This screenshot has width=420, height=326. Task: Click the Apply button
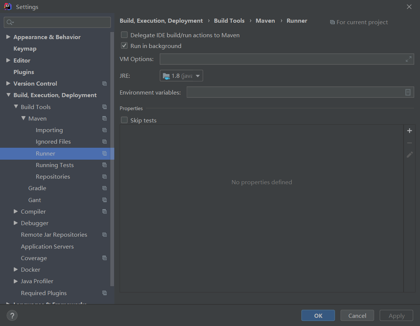click(397, 316)
